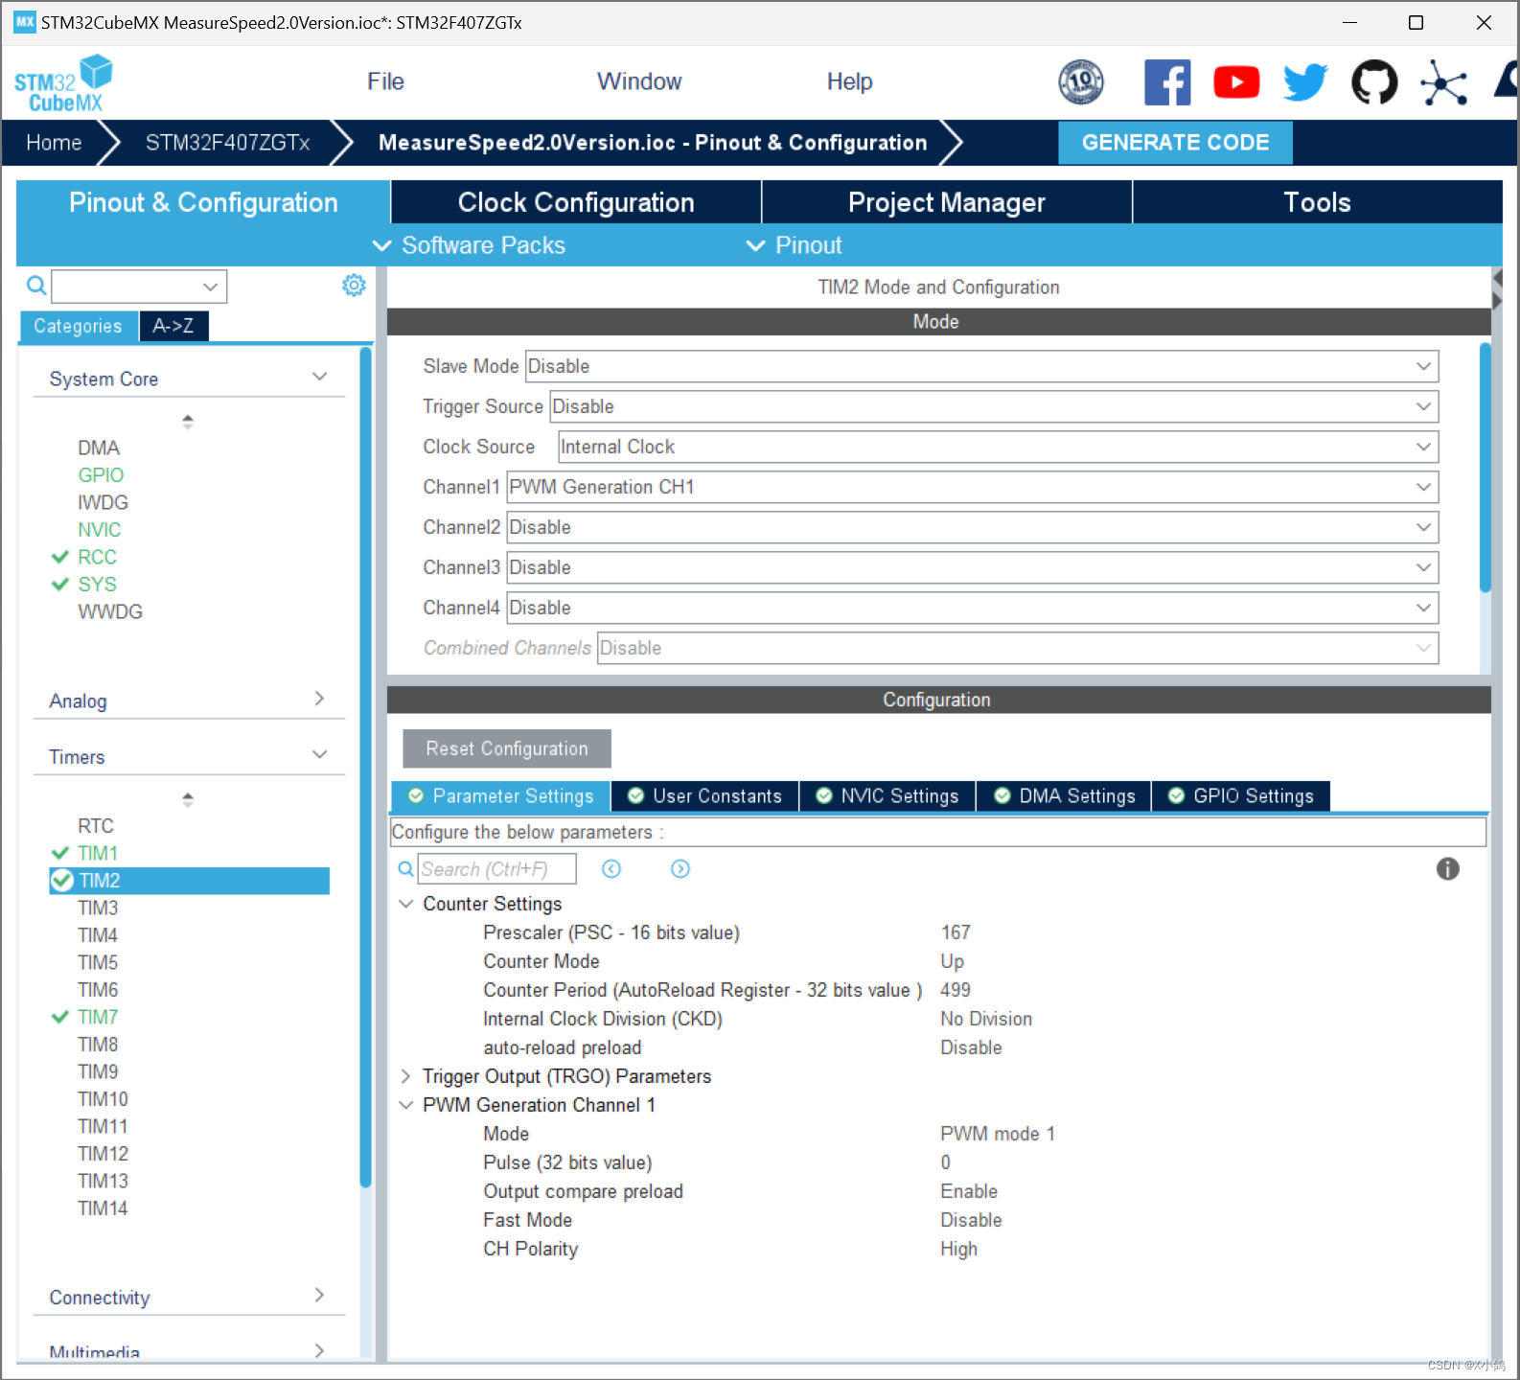Switch to Tools tab
This screenshot has width=1520, height=1380.
(1318, 202)
